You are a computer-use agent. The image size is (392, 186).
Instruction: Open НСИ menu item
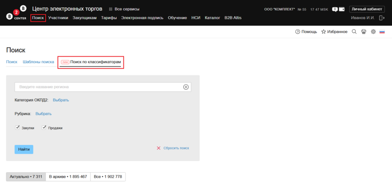coord(196,18)
